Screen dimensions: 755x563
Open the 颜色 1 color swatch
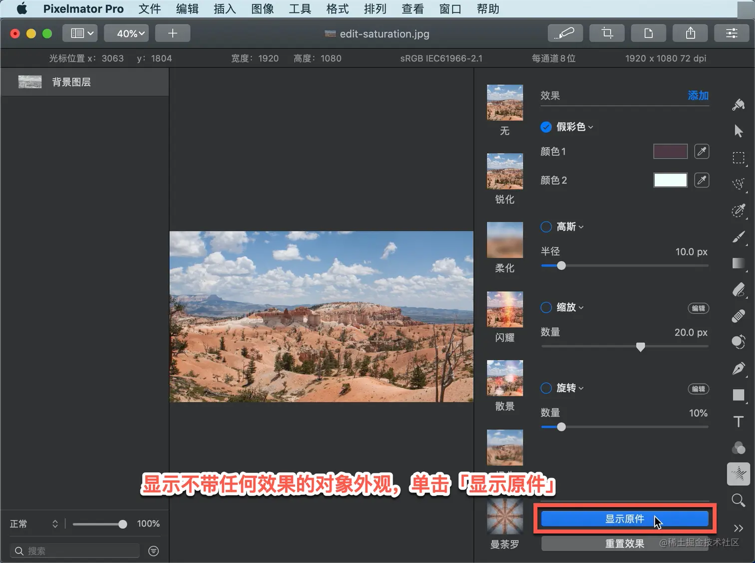coord(670,151)
